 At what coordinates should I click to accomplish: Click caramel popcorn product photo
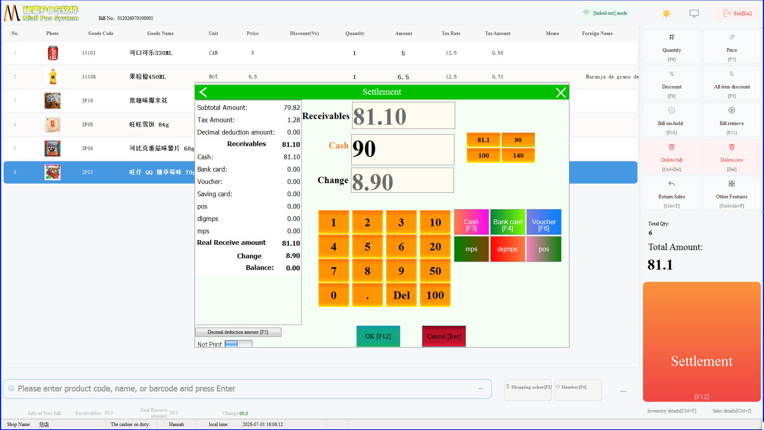[53, 101]
